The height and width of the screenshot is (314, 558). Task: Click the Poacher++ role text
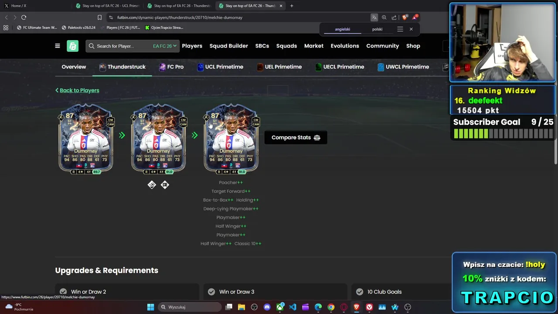click(231, 182)
